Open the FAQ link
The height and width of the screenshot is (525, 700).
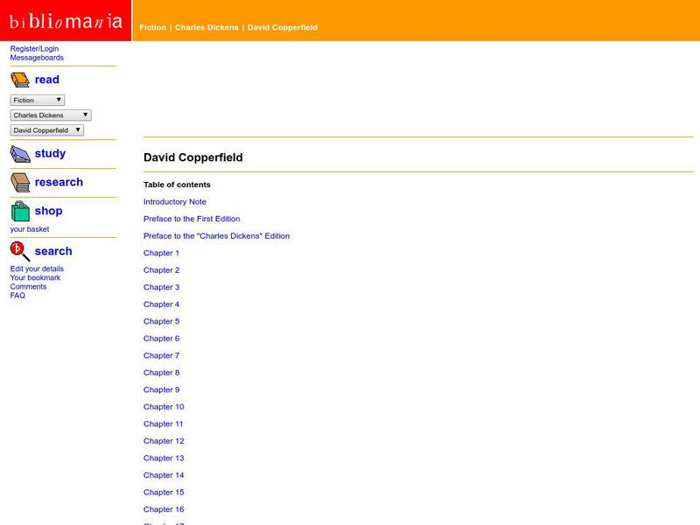click(17, 296)
